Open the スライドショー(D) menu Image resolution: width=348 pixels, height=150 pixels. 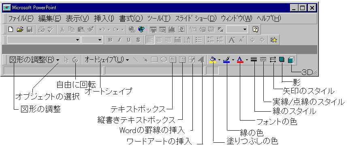(196, 18)
